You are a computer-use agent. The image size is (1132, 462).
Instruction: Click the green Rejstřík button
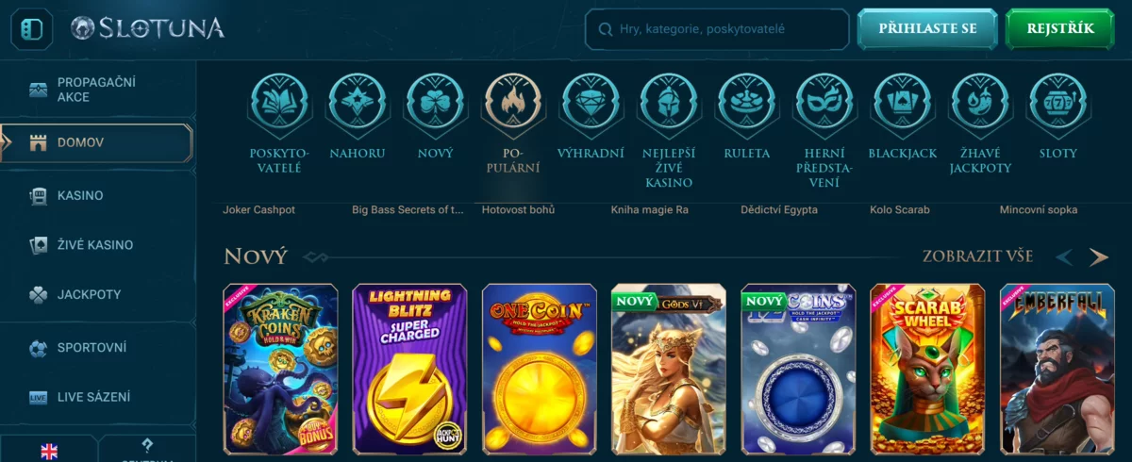[x=1060, y=29]
